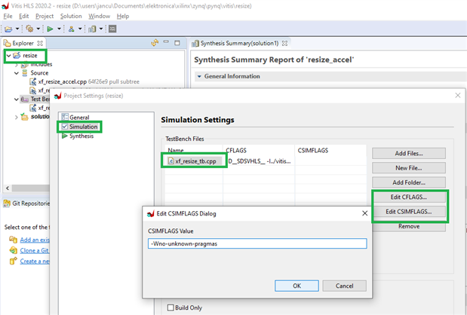467x315 pixels.
Task: Collapse the resize project tree node
Action: (x=8, y=56)
